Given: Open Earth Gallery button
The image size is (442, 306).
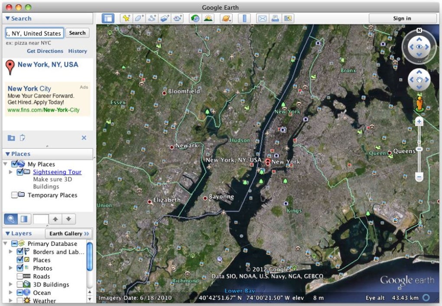Looking at the screenshot, I should [x=69, y=233].
